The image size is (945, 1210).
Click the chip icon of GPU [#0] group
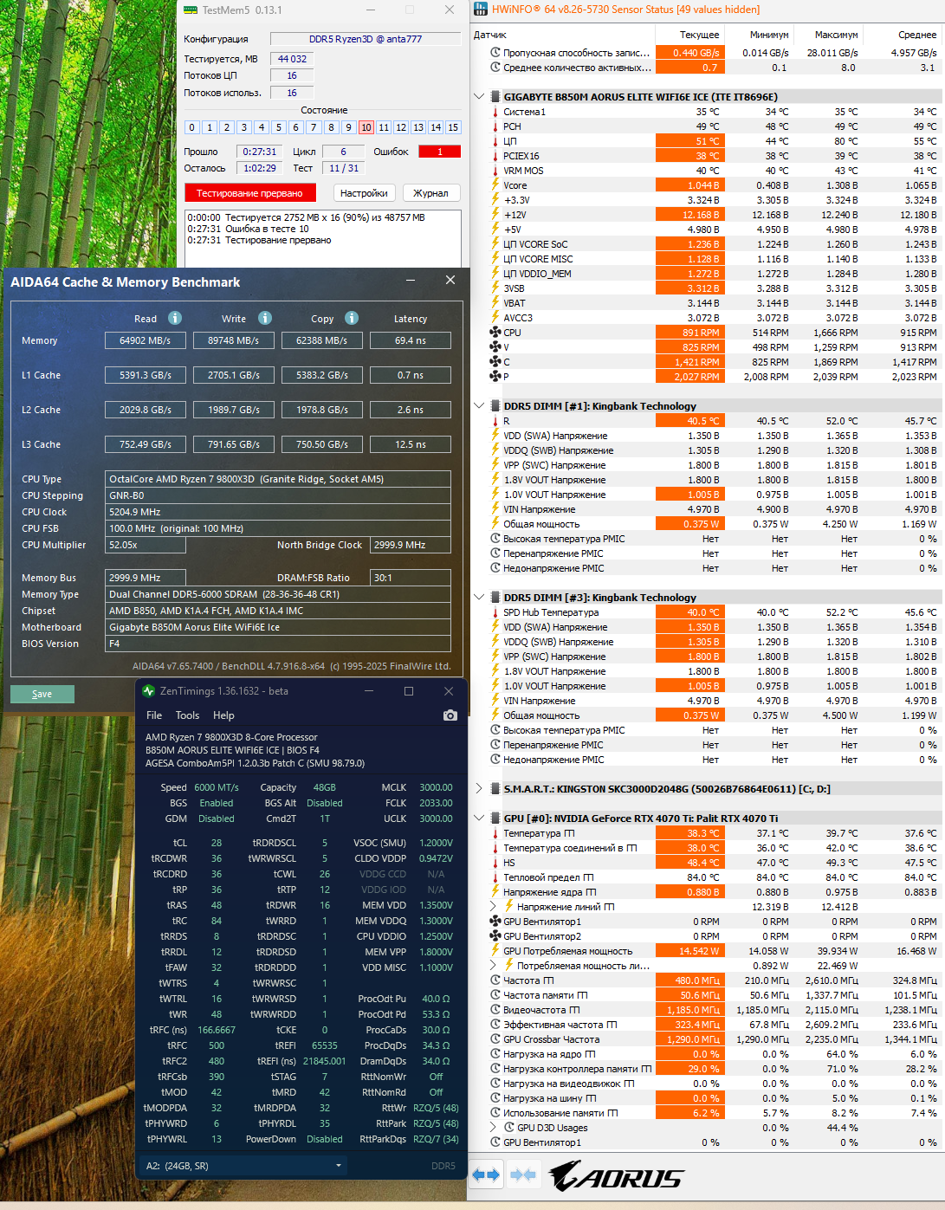(x=495, y=819)
